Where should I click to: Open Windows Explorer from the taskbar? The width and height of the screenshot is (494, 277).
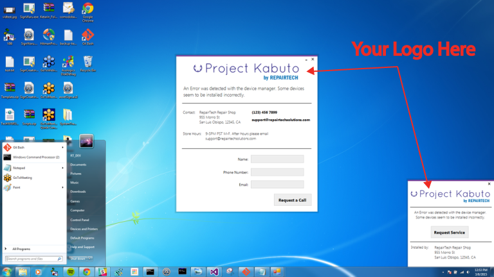coord(23,272)
